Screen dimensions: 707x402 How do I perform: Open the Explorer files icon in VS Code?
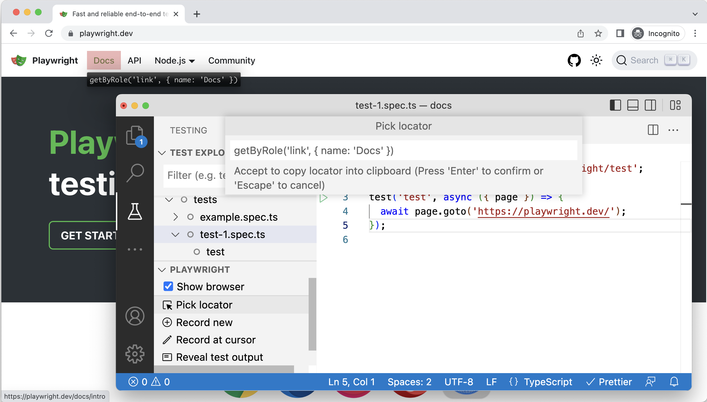pyautogui.click(x=135, y=135)
